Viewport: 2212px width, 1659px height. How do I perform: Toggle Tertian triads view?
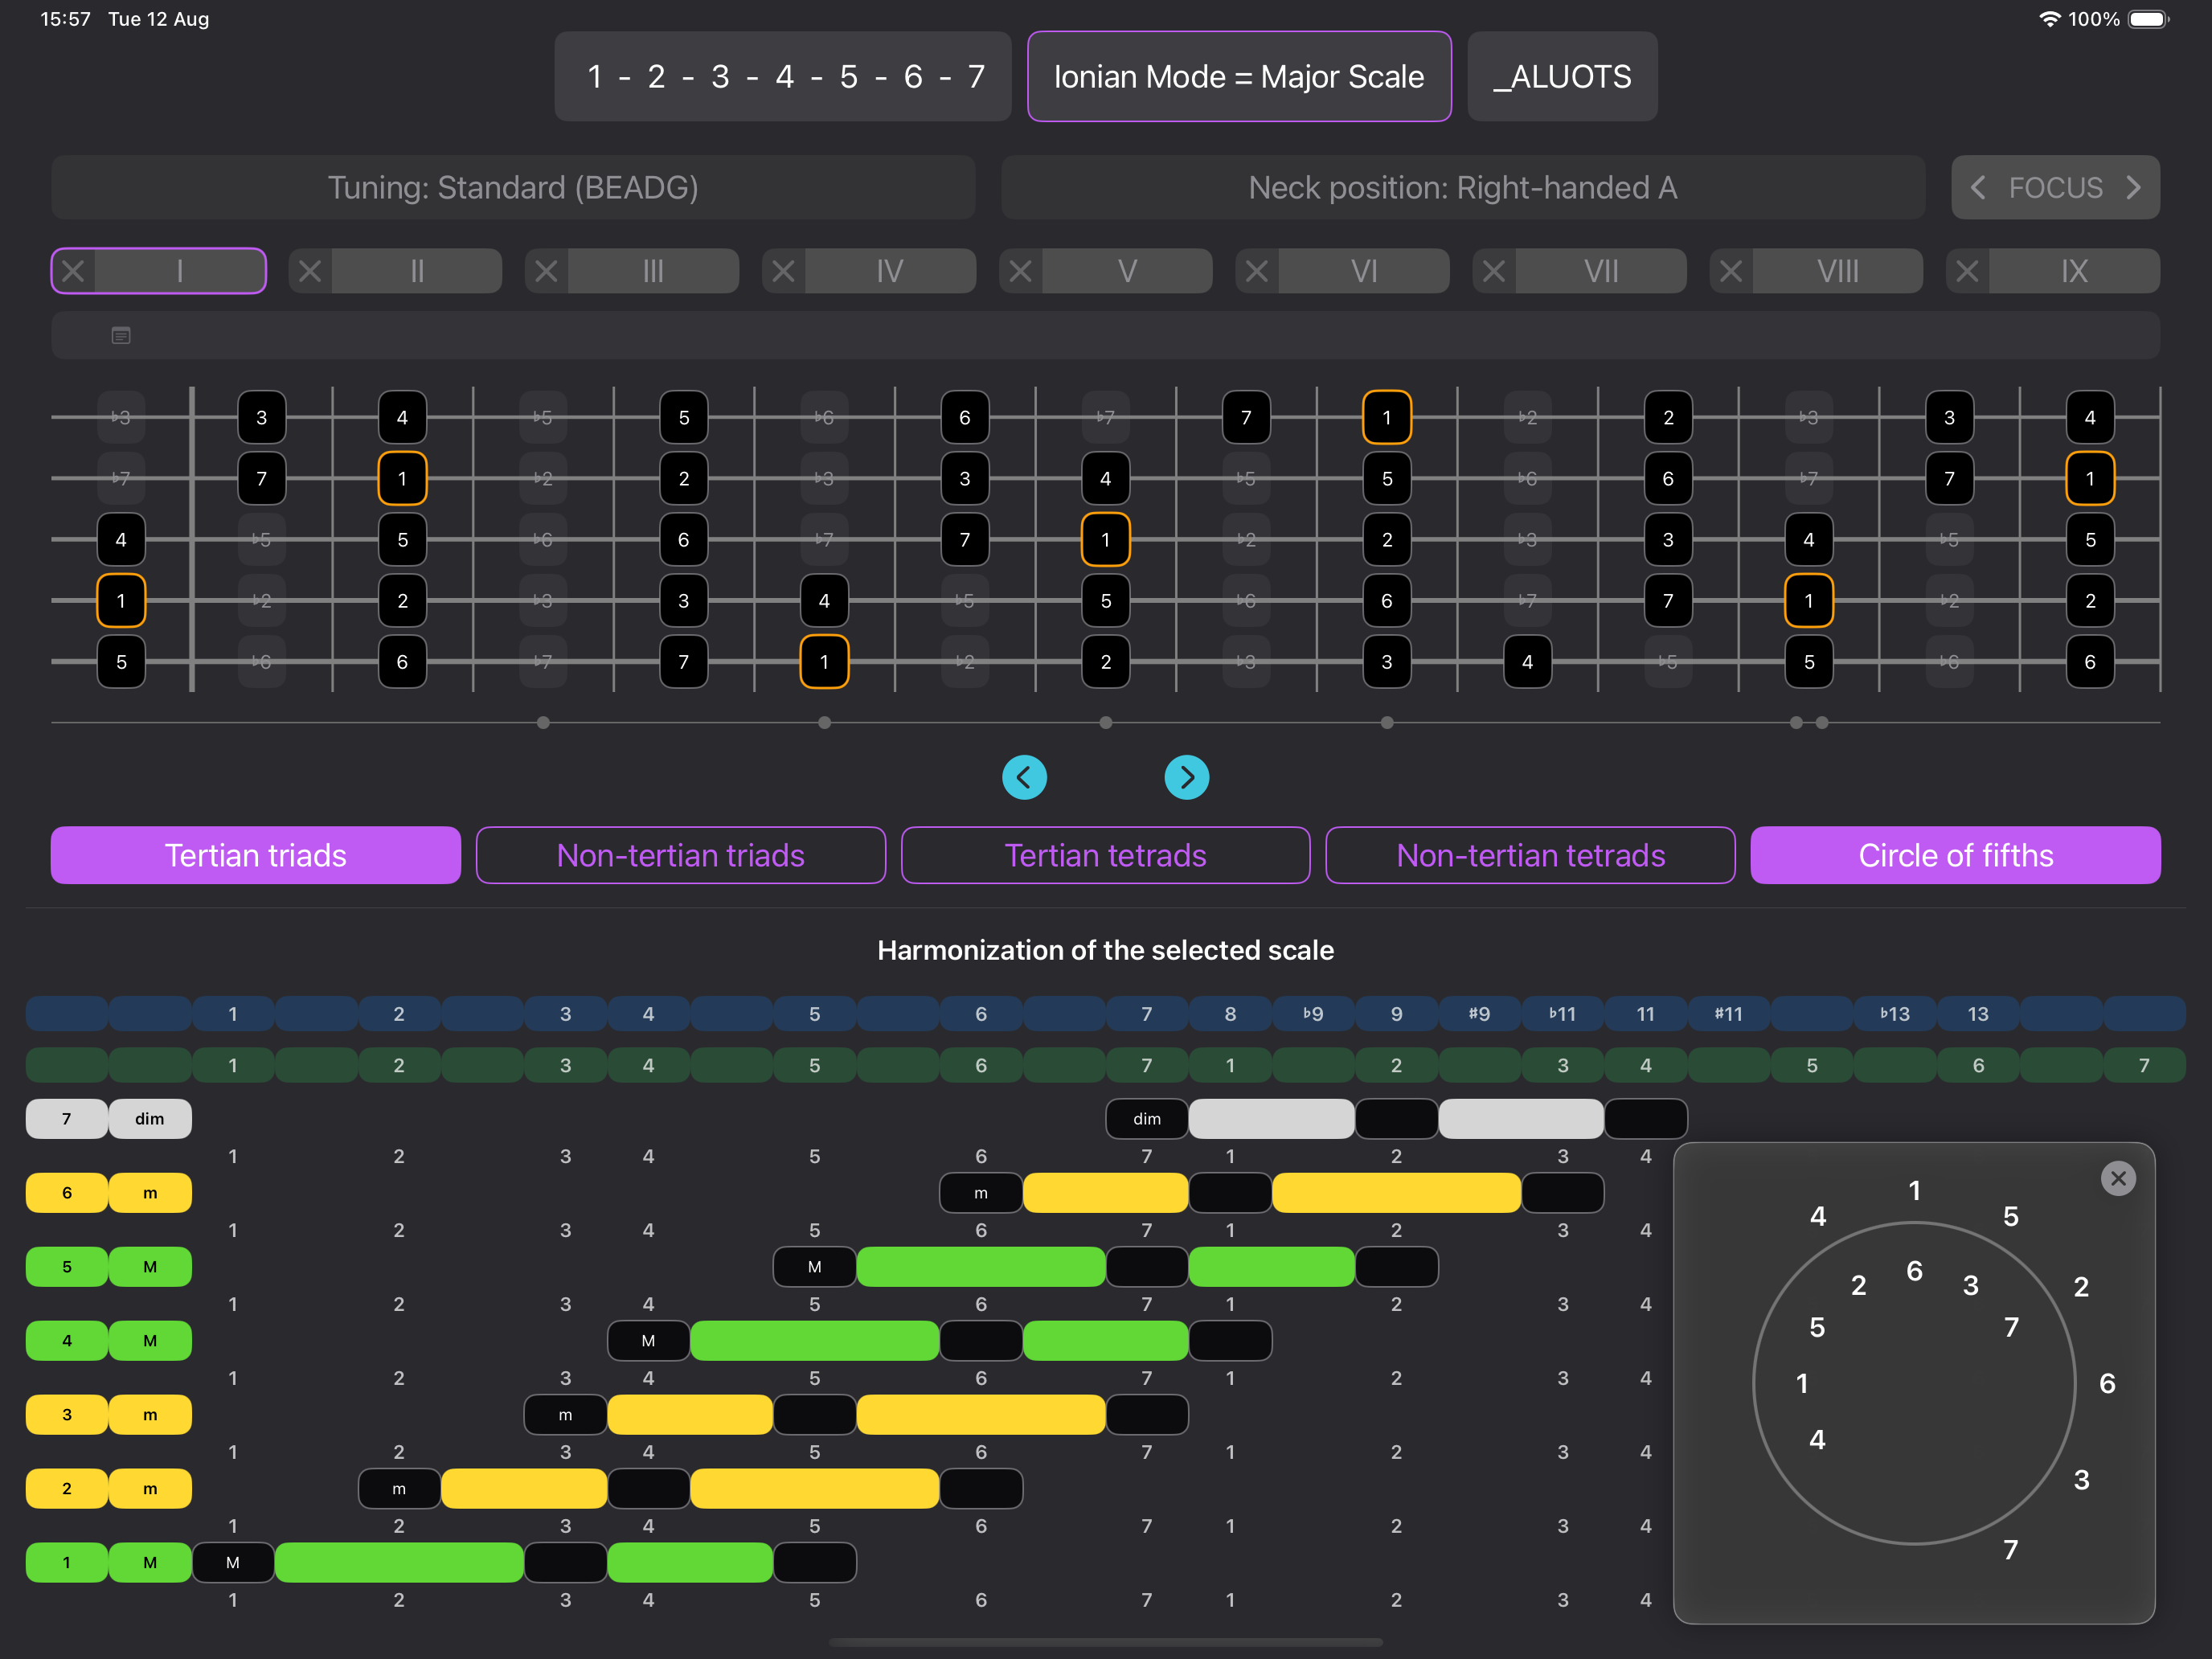256,855
